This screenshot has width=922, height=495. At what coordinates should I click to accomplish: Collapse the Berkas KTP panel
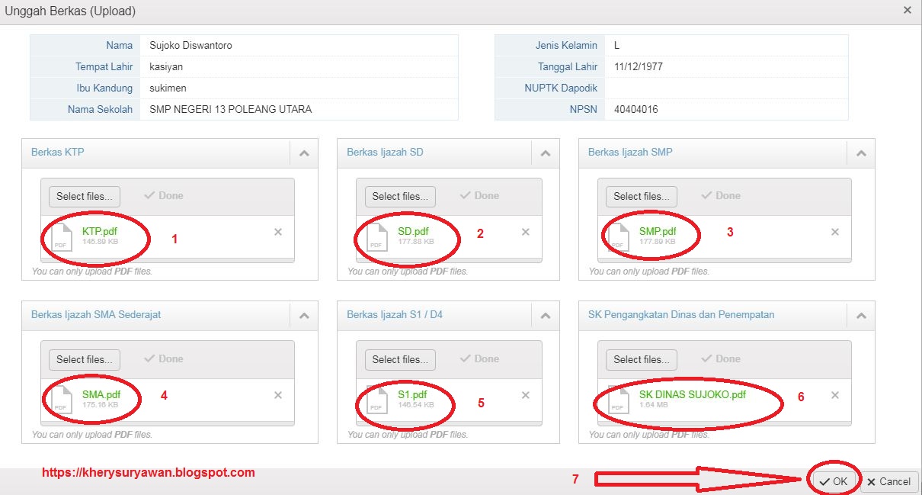coord(304,153)
